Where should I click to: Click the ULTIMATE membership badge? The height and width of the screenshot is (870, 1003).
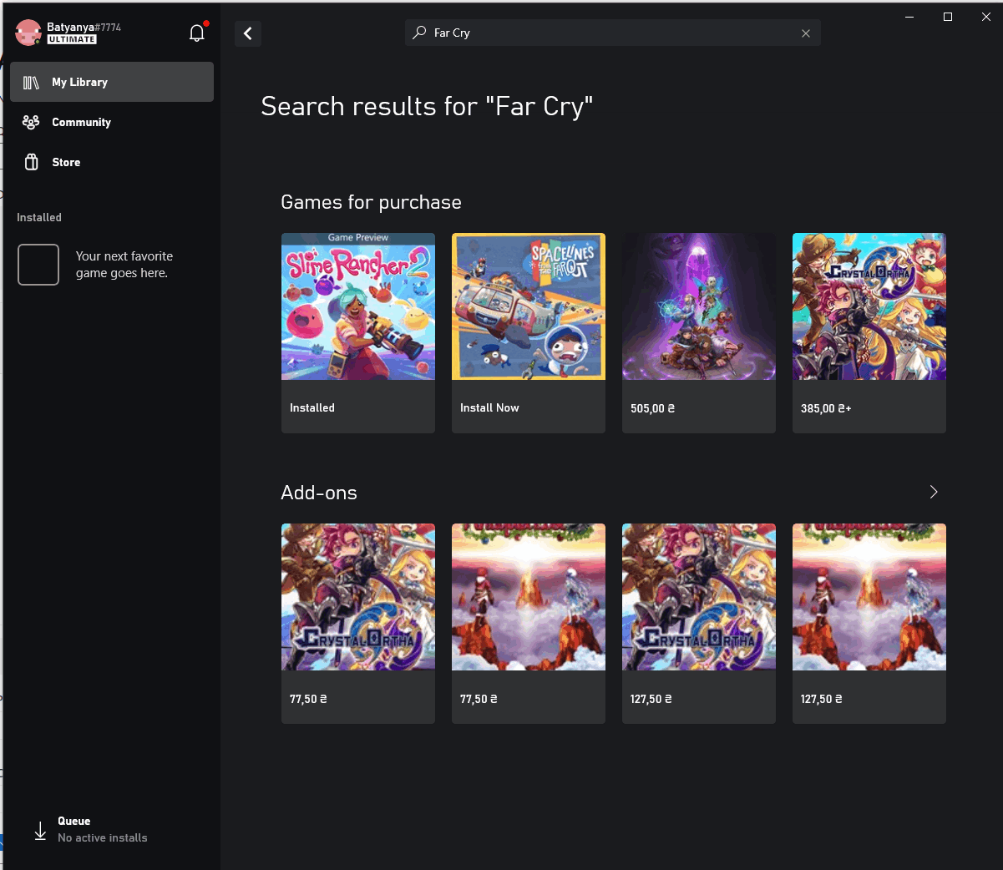pyautogui.click(x=72, y=39)
